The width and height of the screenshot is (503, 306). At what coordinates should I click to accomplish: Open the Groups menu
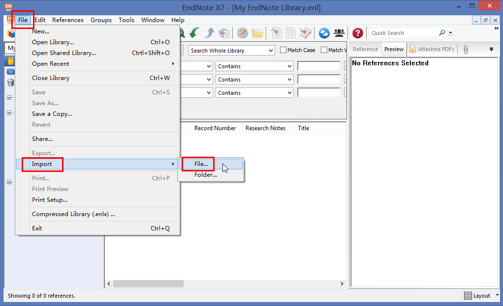click(101, 20)
